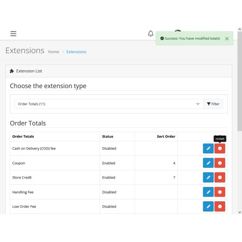Image resolution: width=242 pixels, height=242 pixels.
Task: Click the user profile avatar
Action: click(178, 31)
